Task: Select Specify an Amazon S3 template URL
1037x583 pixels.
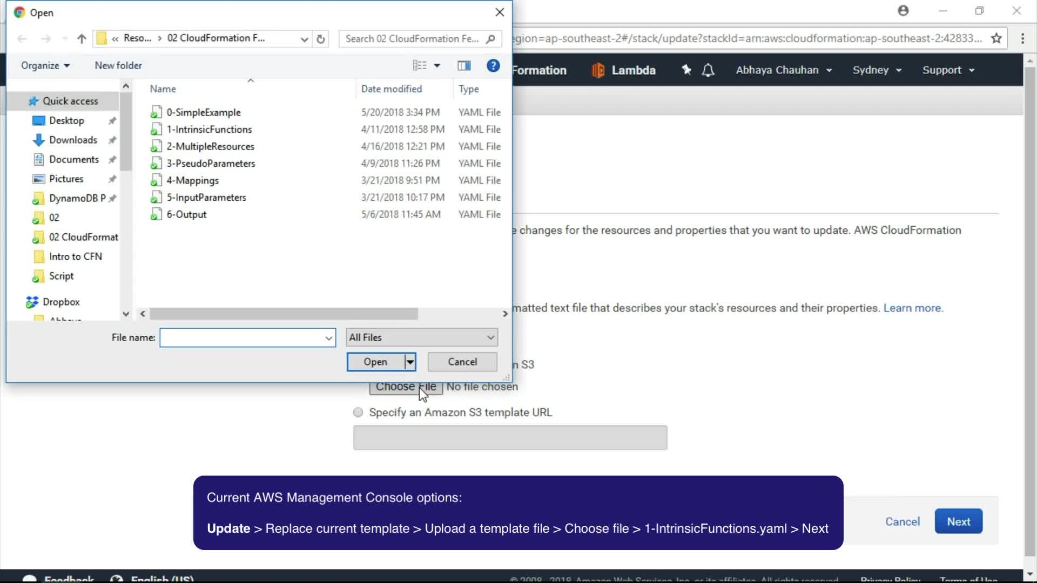Action: (358, 412)
